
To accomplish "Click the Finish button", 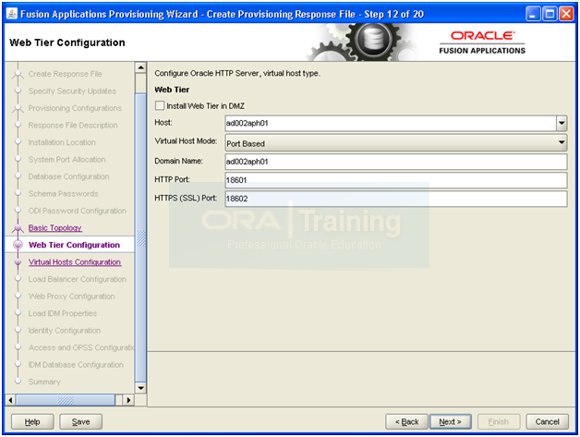I will coord(499,421).
